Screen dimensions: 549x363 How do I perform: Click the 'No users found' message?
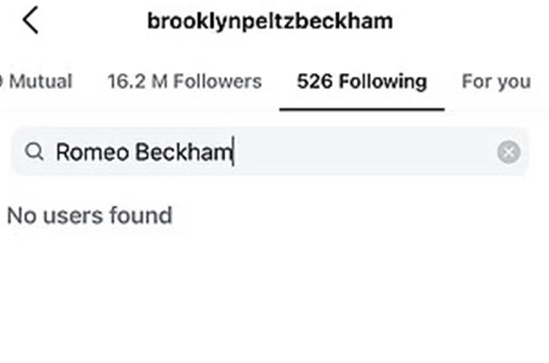click(90, 215)
